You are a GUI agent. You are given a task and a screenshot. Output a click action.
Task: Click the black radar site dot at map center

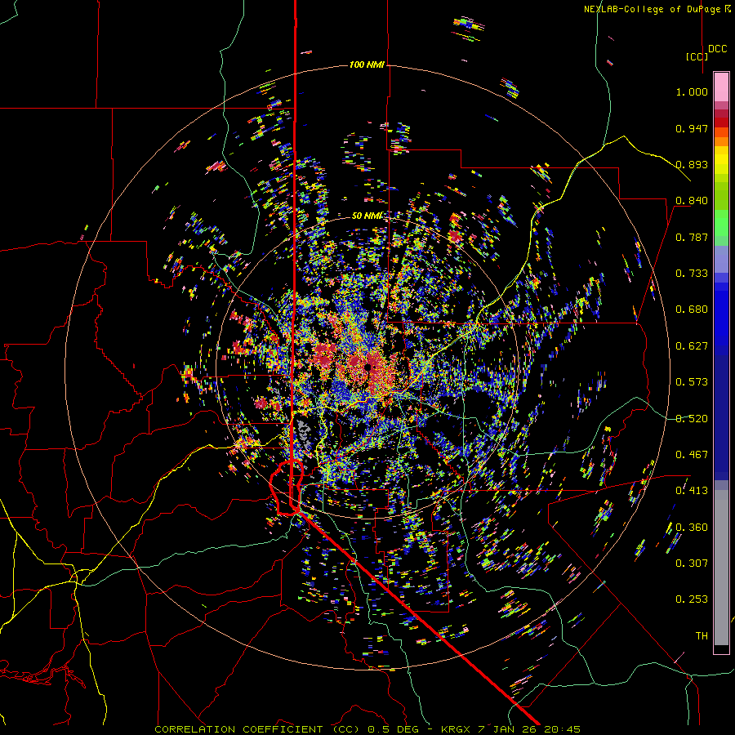pos(368,367)
